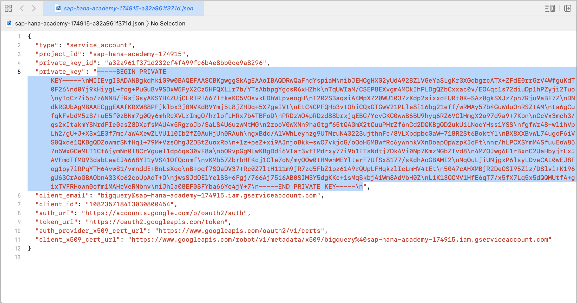Select the sap-hana-academy JSON file tab
This screenshot has height=303, width=577.
coord(124,8)
